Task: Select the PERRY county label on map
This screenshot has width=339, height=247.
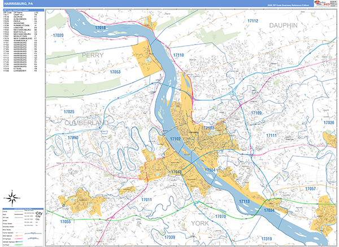Action: coord(93,55)
